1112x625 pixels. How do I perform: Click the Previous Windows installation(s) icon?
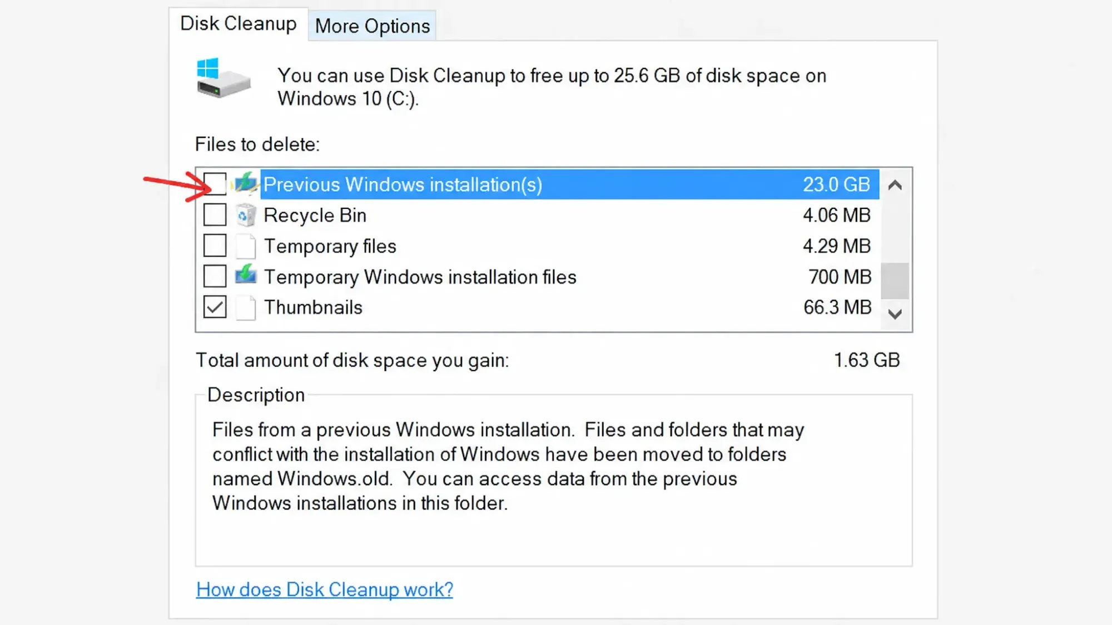pos(245,184)
